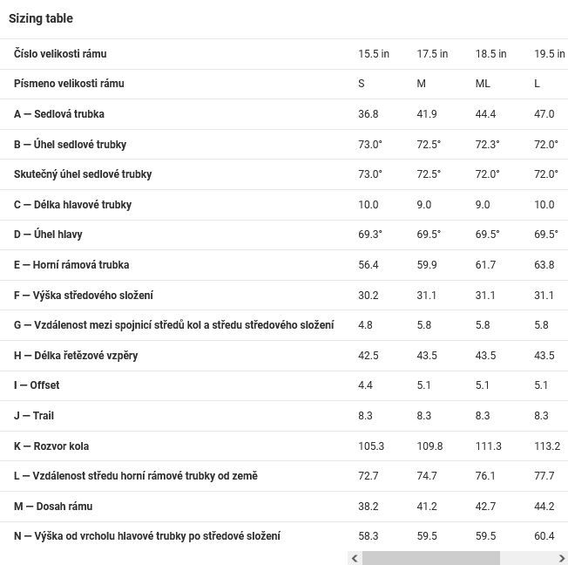This screenshot has height=565, width=568.
Task: Click the Sizing table heading
Action: click(x=41, y=18)
